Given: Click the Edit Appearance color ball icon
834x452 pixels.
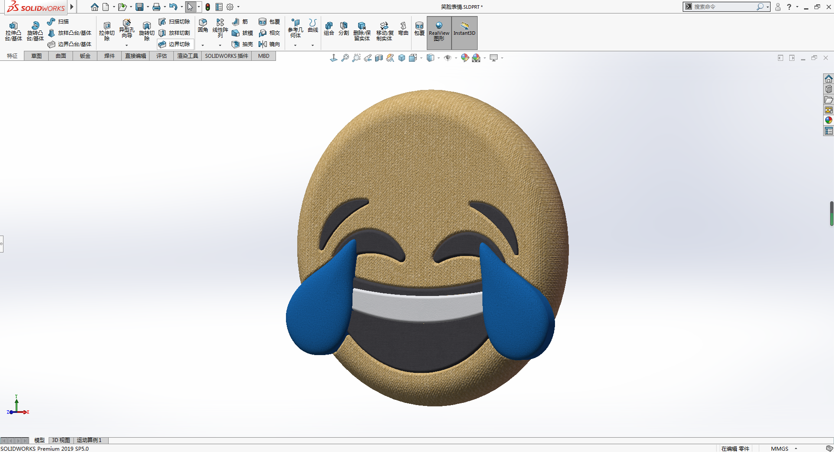Looking at the screenshot, I should point(465,58).
